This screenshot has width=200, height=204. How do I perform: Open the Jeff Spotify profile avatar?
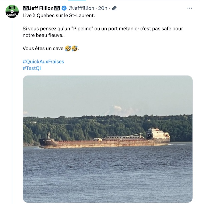12,11
